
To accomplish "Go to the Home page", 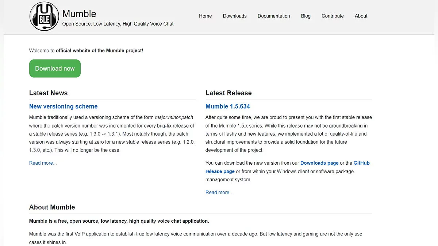I will click(x=205, y=16).
